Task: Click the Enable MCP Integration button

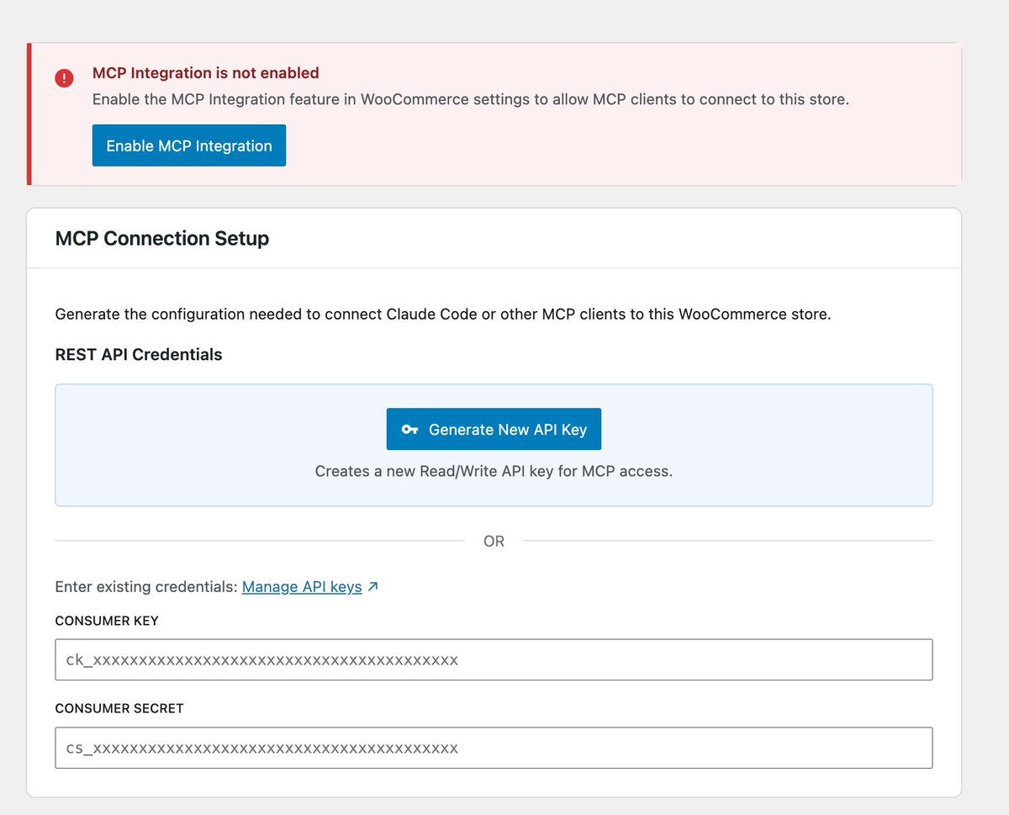Action: point(189,146)
